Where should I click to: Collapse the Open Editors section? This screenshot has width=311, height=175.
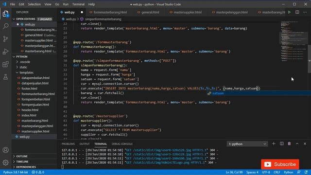35,19
